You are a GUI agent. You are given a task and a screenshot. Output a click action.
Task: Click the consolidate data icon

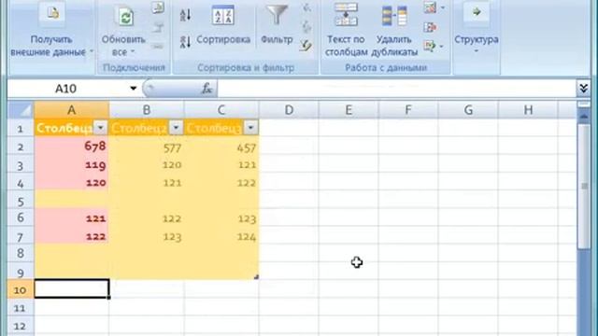430,27
